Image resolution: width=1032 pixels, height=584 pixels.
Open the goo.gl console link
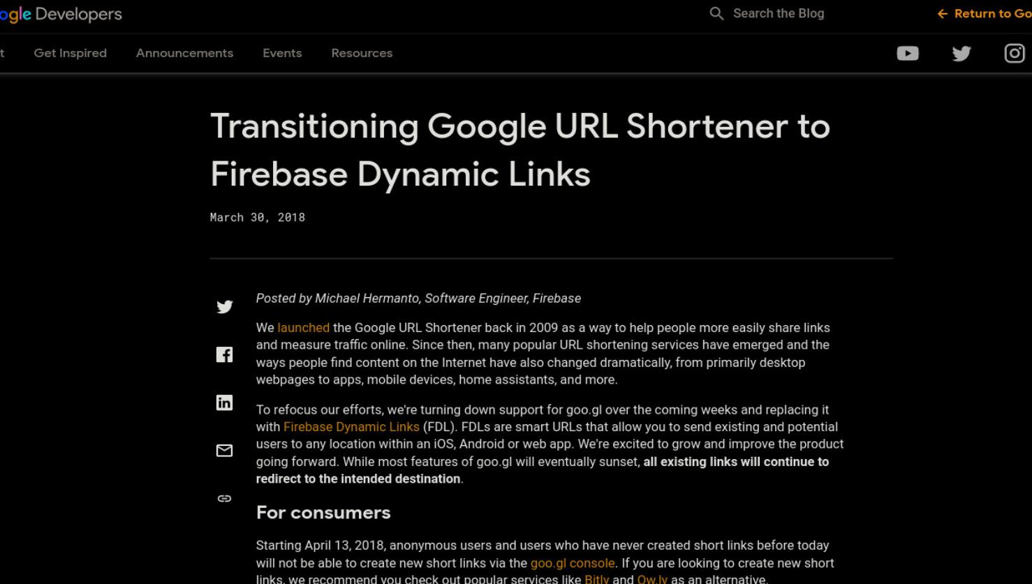coord(573,563)
